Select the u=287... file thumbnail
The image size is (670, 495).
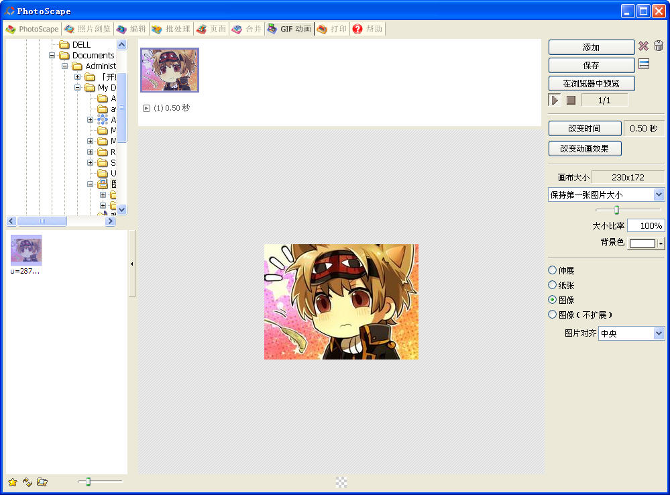[x=26, y=250]
